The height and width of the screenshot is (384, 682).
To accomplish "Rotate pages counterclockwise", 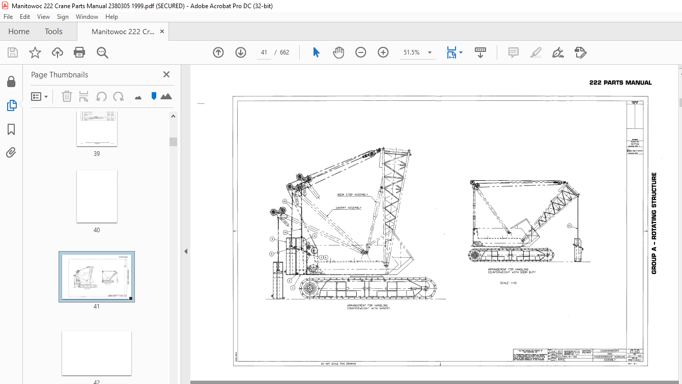I will tap(101, 96).
